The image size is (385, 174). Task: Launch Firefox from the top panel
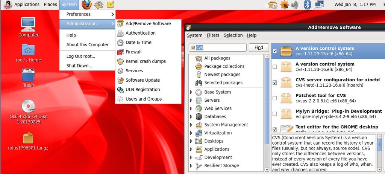pyautogui.click(x=86, y=5)
